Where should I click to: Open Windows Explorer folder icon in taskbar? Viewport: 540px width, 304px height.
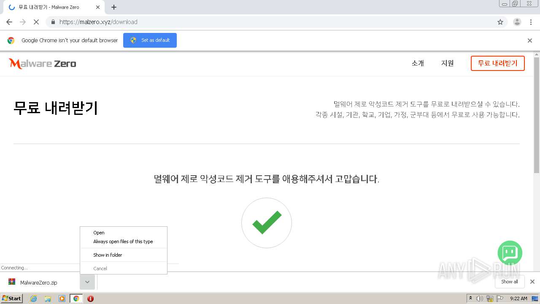[x=48, y=299]
